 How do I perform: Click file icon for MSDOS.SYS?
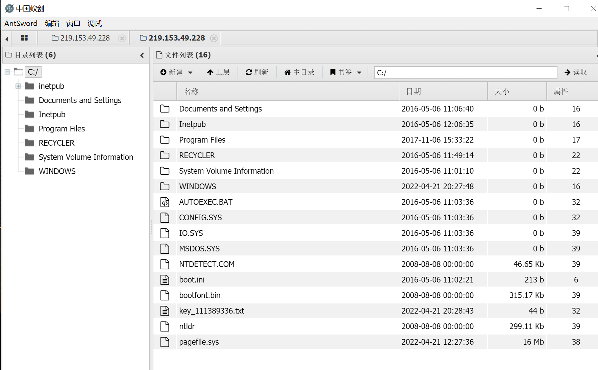(x=165, y=249)
